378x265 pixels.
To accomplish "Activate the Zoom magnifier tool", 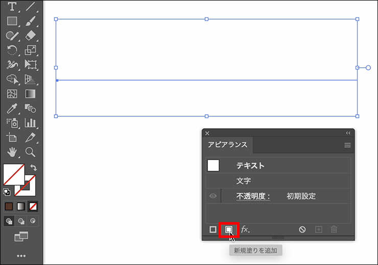I will tap(31, 152).
